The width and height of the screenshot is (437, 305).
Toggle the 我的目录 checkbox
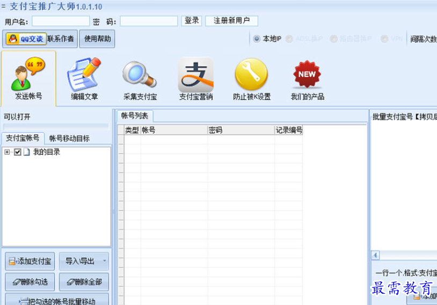pyautogui.click(x=18, y=152)
